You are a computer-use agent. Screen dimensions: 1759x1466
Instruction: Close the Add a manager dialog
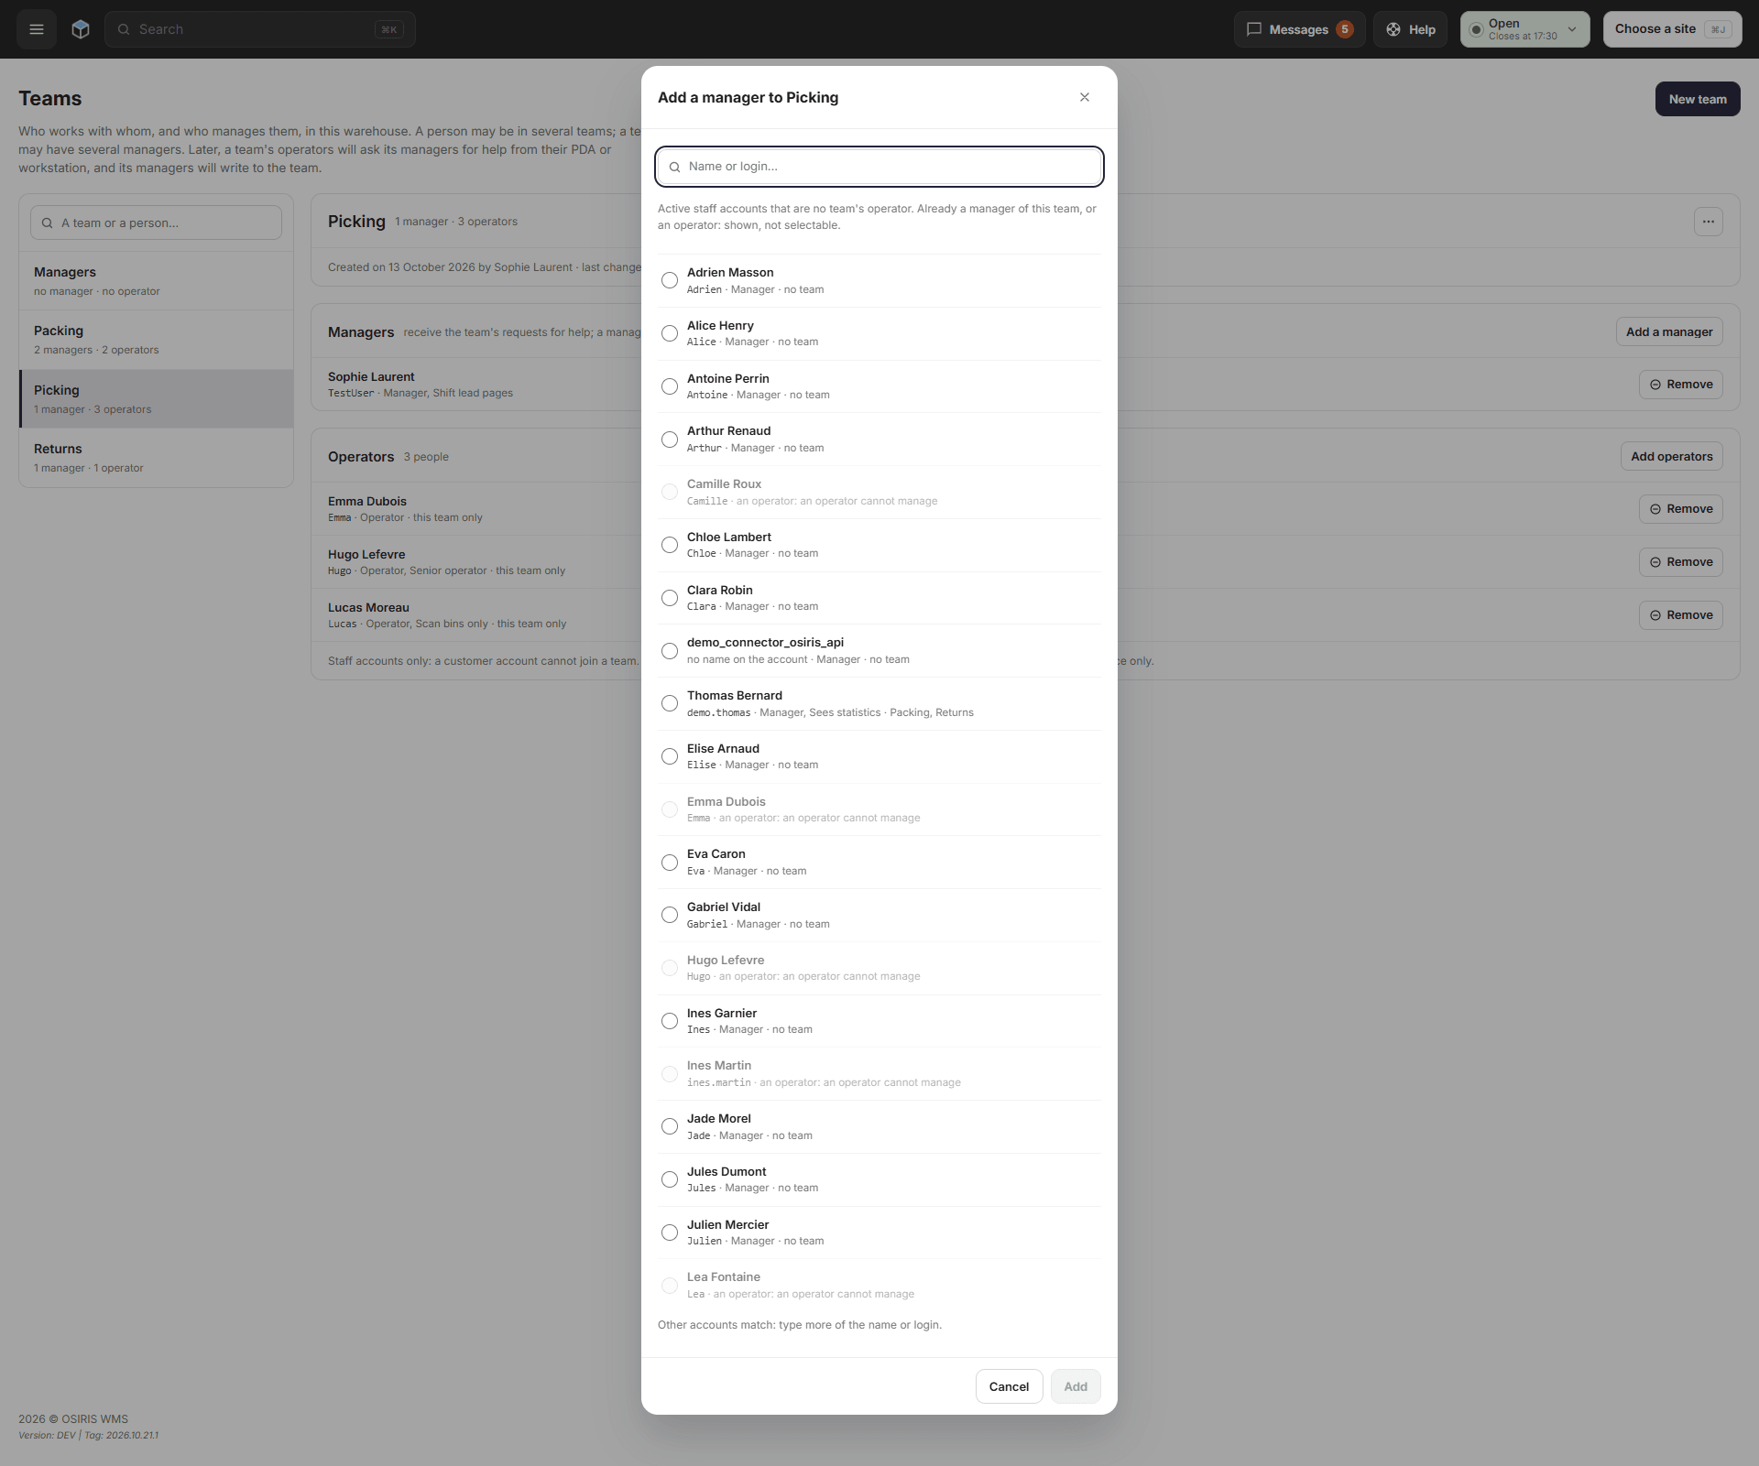[x=1085, y=97]
